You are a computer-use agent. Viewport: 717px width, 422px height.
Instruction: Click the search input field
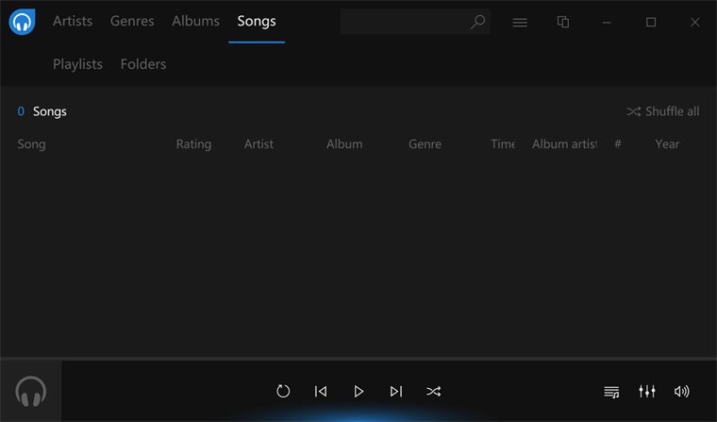point(404,22)
